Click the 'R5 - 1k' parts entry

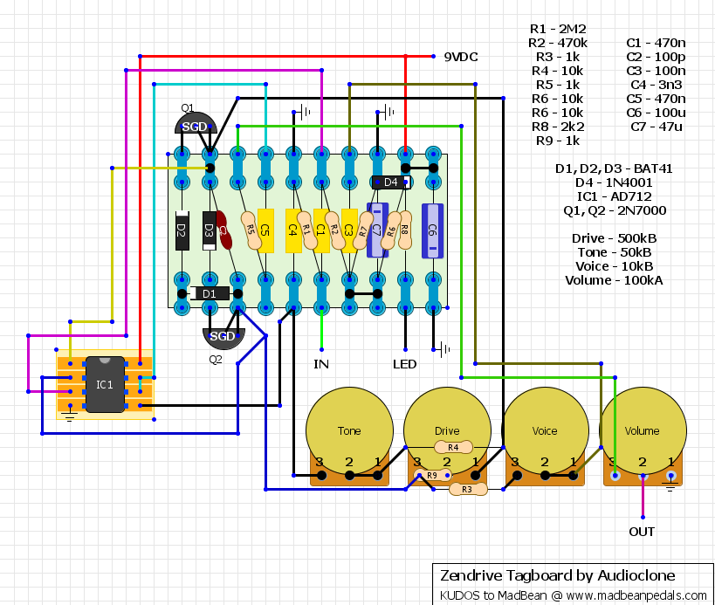[x=558, y=86]
